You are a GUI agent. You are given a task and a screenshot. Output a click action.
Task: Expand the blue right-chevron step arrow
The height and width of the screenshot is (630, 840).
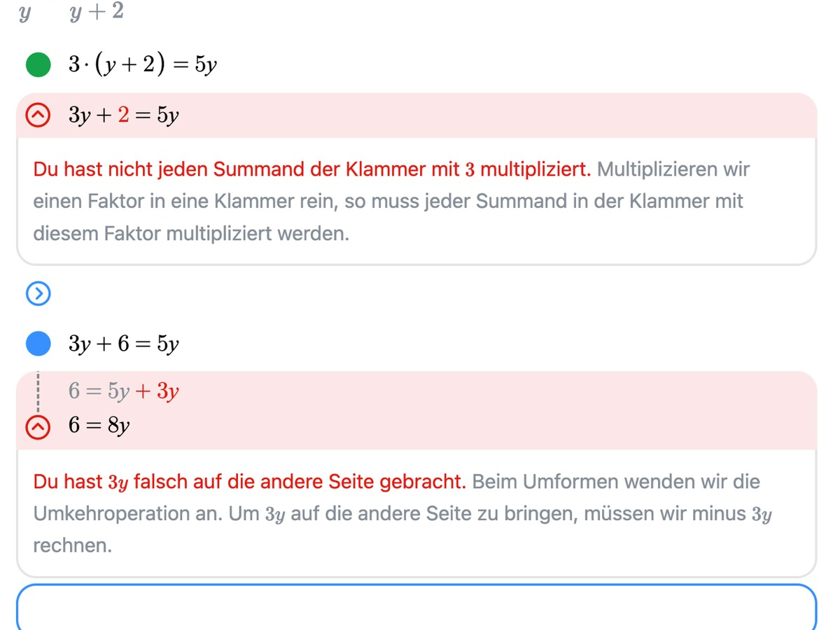coord(38,295)
